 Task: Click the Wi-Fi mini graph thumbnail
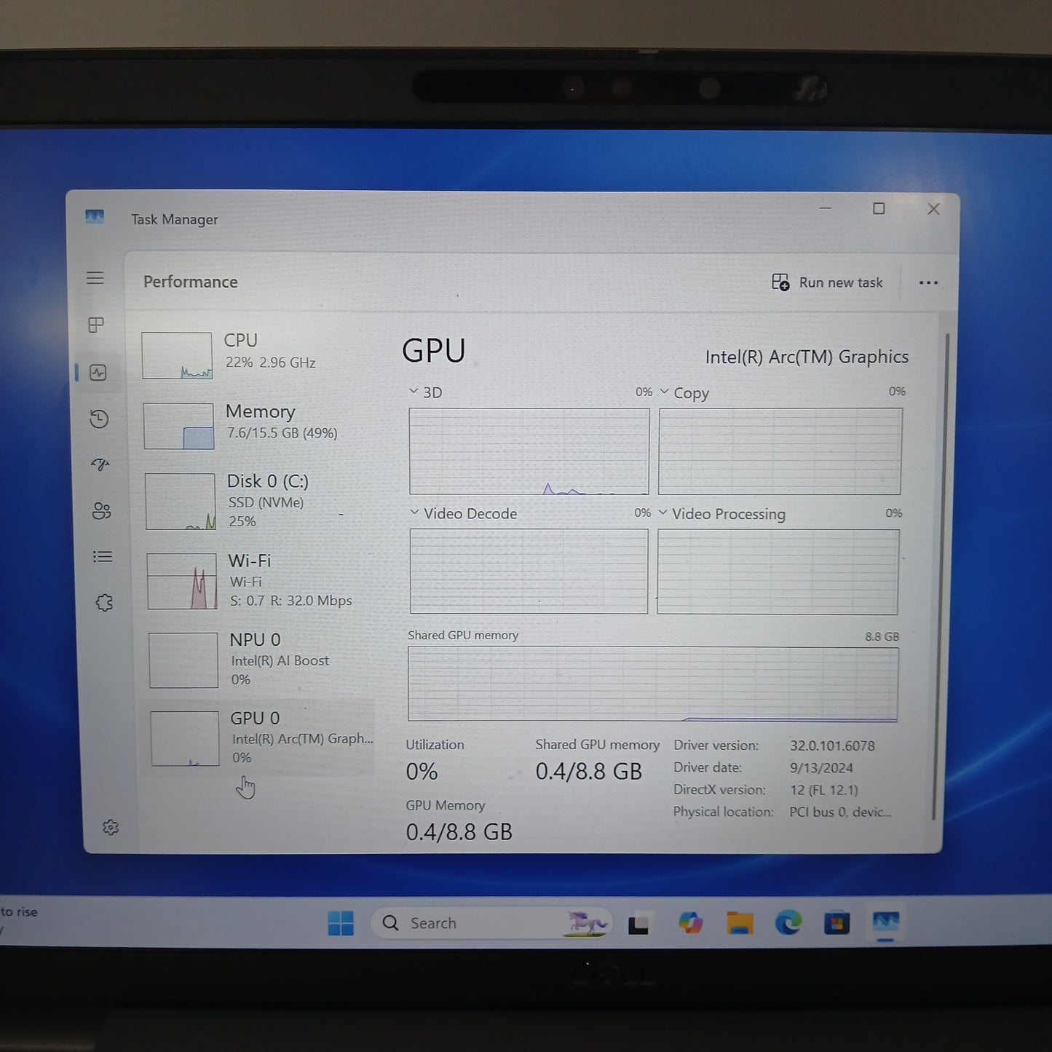[x=182, y=581]
